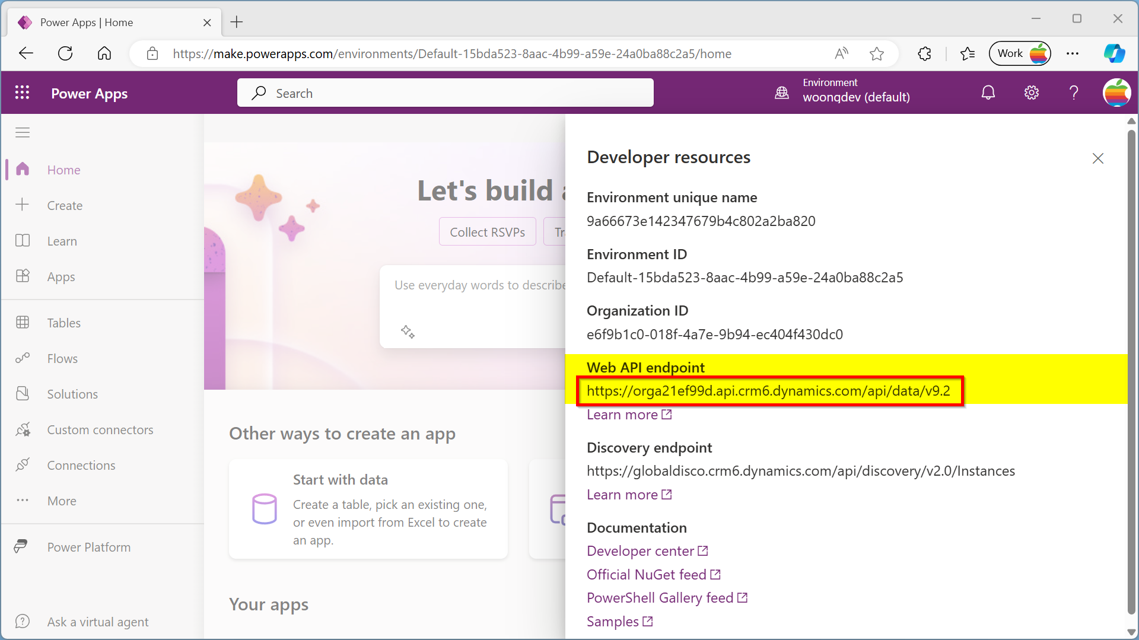
Task: Open the Settings gear icon
Action: [1032, 93]
